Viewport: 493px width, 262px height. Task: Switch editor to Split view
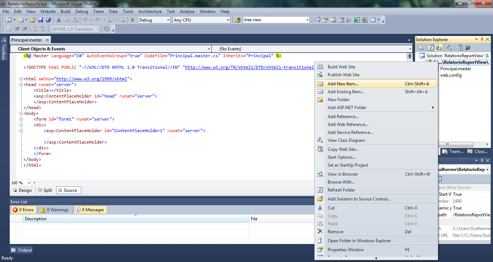[45, 190]
